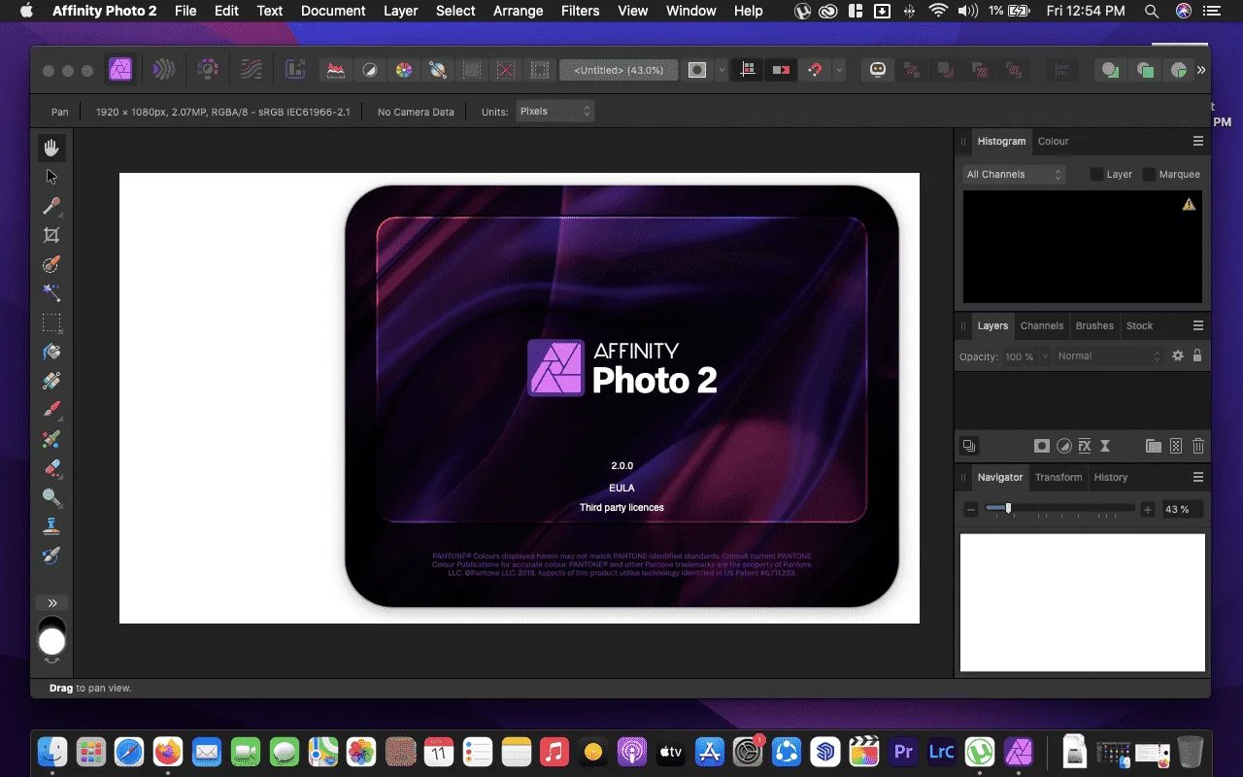1243x777 pixels.
Task: Select the Crop tool
Action: (x=51, y=235)
